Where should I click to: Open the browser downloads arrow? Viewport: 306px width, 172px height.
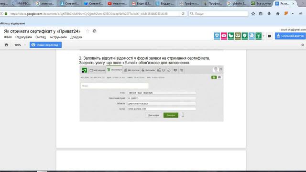(269, 14)
